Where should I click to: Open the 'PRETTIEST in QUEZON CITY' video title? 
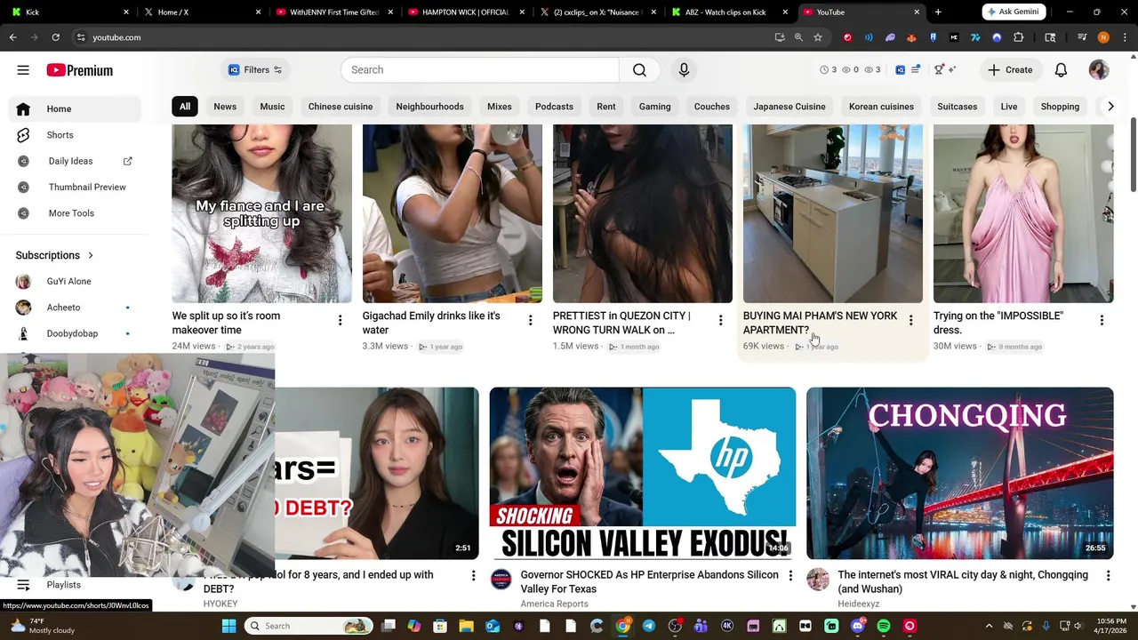click(621, 323)
